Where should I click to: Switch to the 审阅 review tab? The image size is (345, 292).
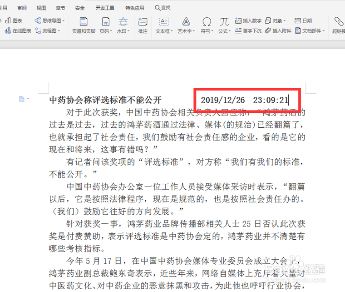(x=22, y=8)
